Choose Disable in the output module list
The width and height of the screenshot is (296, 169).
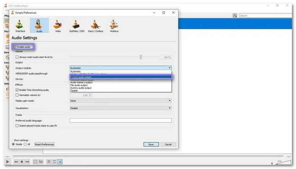(121, 91)
